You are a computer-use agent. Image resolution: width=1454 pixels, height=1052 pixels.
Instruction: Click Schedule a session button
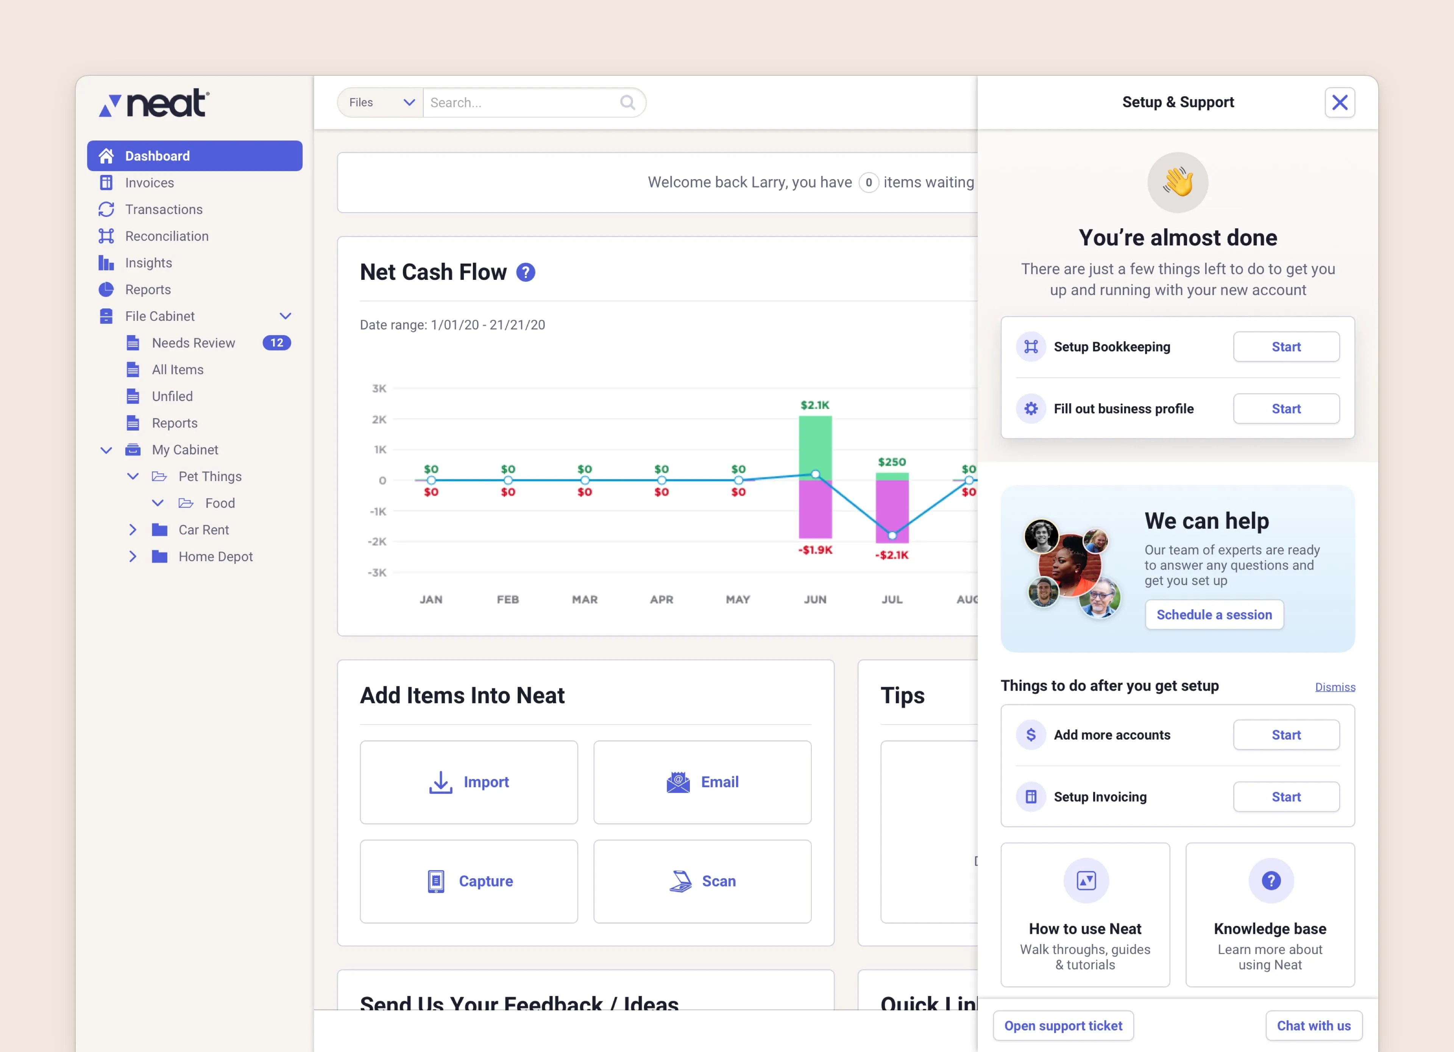click(x=1214, y=615)
